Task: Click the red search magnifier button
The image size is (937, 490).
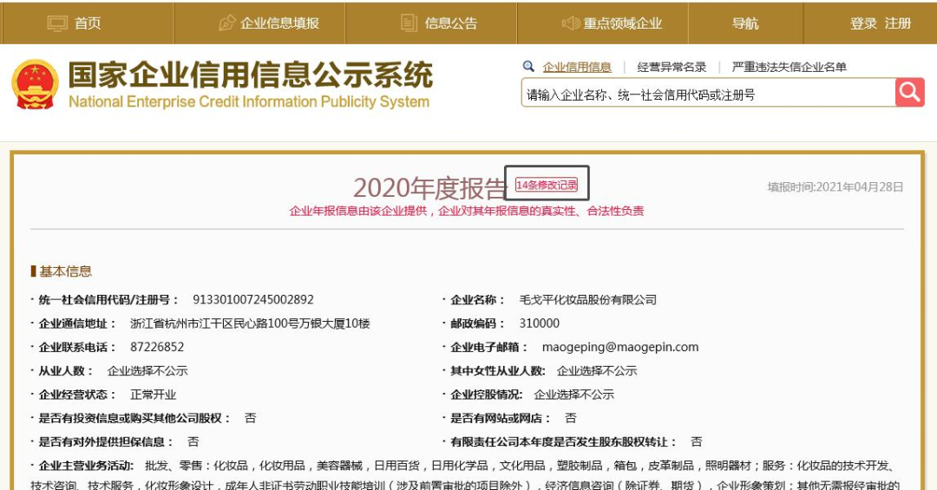Action: 909,93
